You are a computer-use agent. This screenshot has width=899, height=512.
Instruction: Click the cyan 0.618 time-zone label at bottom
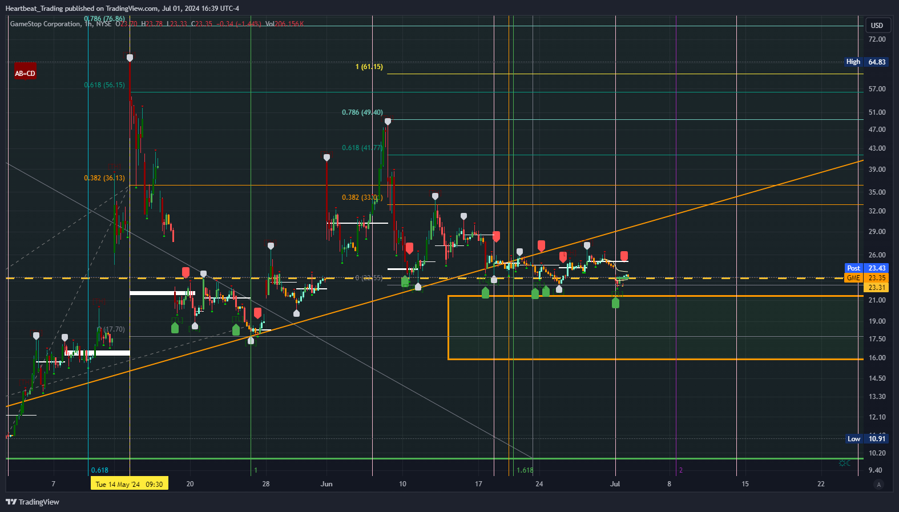[x=100, y=470]
